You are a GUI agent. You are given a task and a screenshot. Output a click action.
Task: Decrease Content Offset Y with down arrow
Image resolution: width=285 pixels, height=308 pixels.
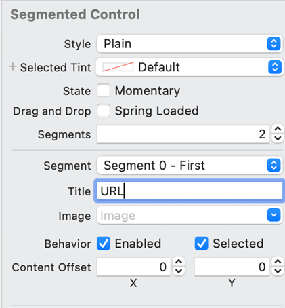tap(278, 271)
